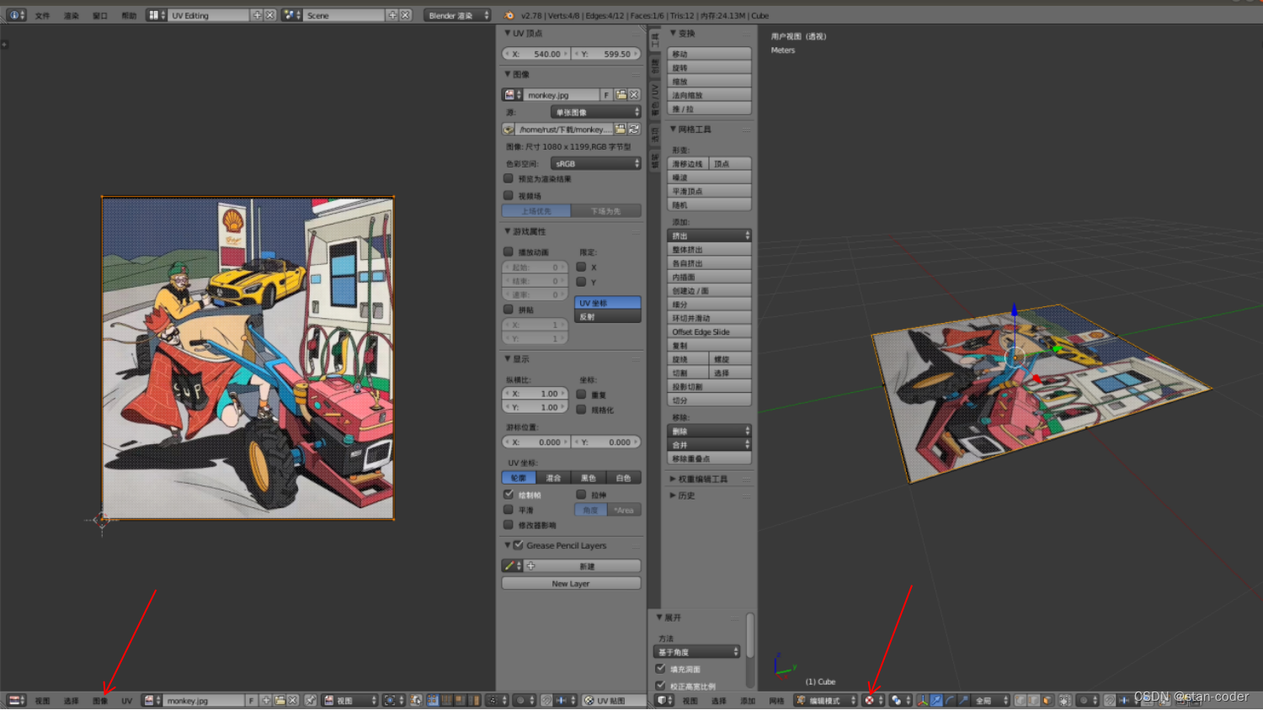Click the New Layer button in Grease Pencil panel
The width and height of the screenshot is (1263, 710).
pyautogui.click(x=570, y=583)
